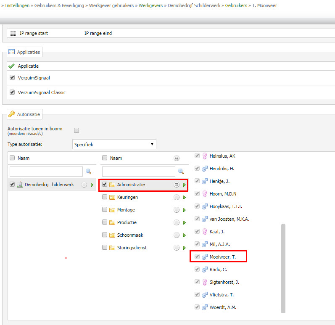Click the green arrow beside Storingsdienst
Image resolution: width=335 pixels, height=325 pixels.
[x=184, y=248]
